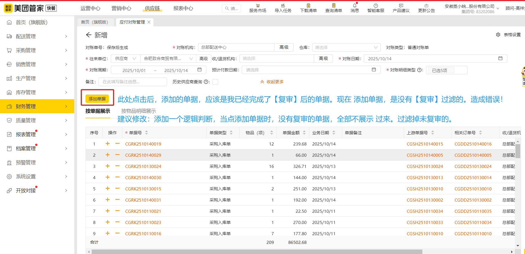The width and height of the screenshot is (525, 254).
Task: Open the 导入任务 icon in header
Action: coord(283,6)
